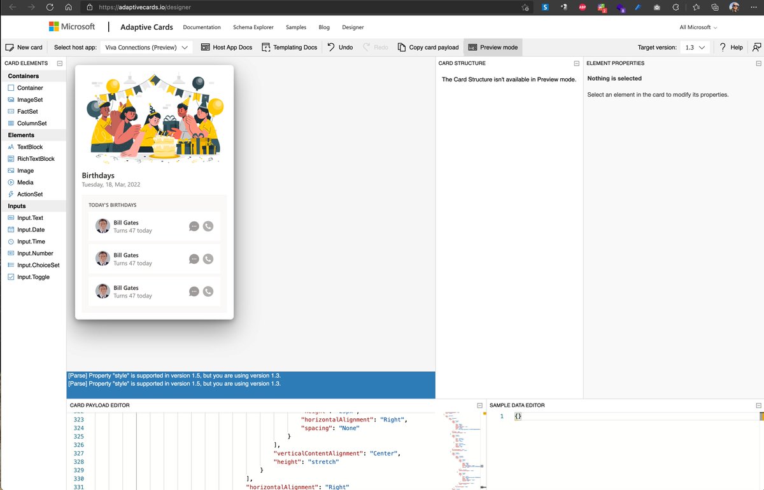Screen dimensions: 764x490
Task: Collapse the Card Elements panel
Action: [x=59, y=64]
